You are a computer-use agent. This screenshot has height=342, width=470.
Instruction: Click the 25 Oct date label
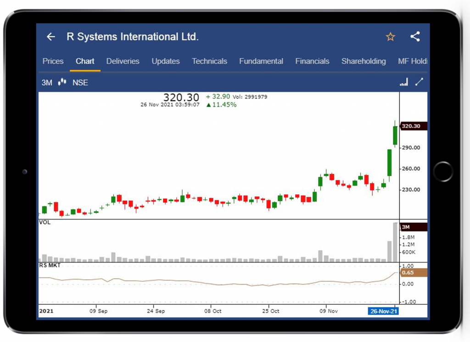click(x=271, y=311)
